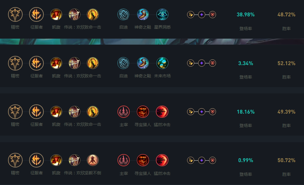The width and height of the screenshot is (304, 185).
Task: Click 寻宝猎人 chest icon in fourth row
Action: (x=143, y=160)
